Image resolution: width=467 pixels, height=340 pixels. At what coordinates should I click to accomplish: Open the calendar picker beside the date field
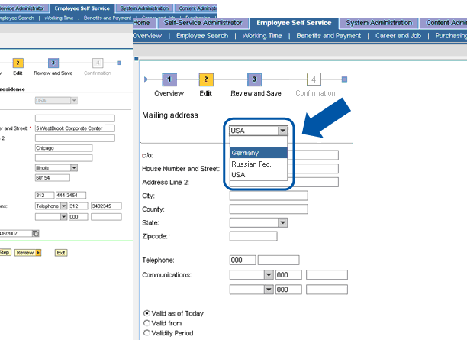[x=35, y=233]
